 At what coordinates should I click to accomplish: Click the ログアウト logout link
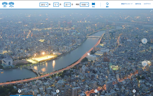pos(147,4)
